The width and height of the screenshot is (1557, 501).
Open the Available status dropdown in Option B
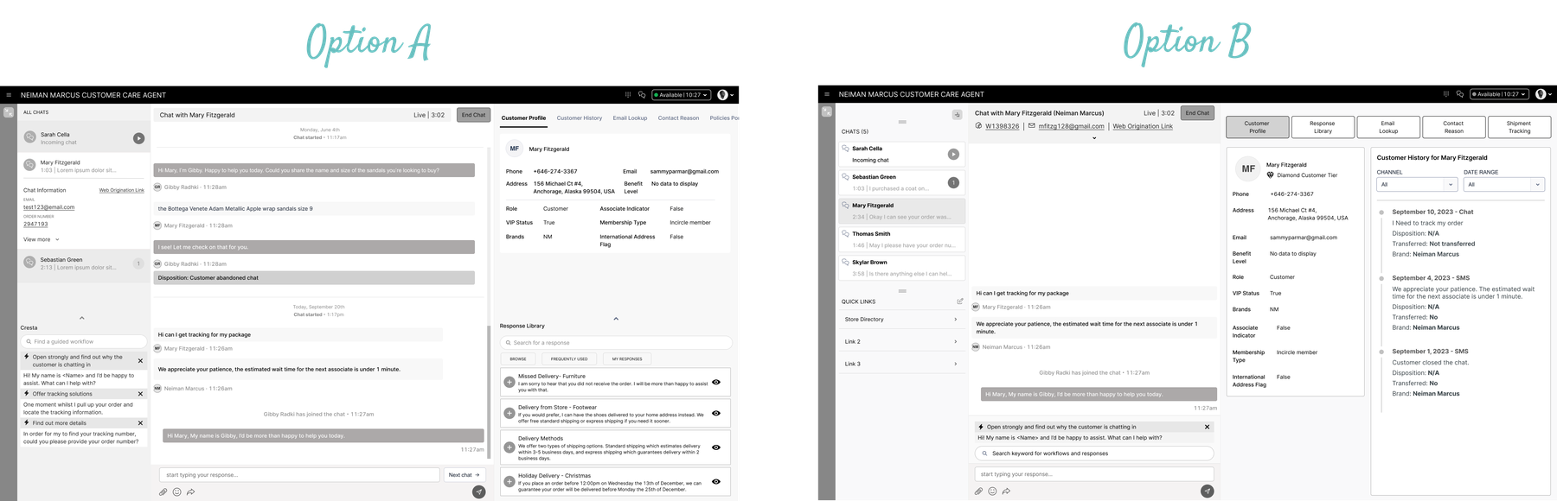pyautogui.click(x=1500, y=94)
